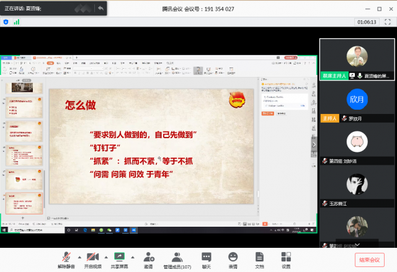Collapse the participant video sidebar arrow
This screenshot has width=397, height=272.
pyautogui.click(x=314, y=144)
